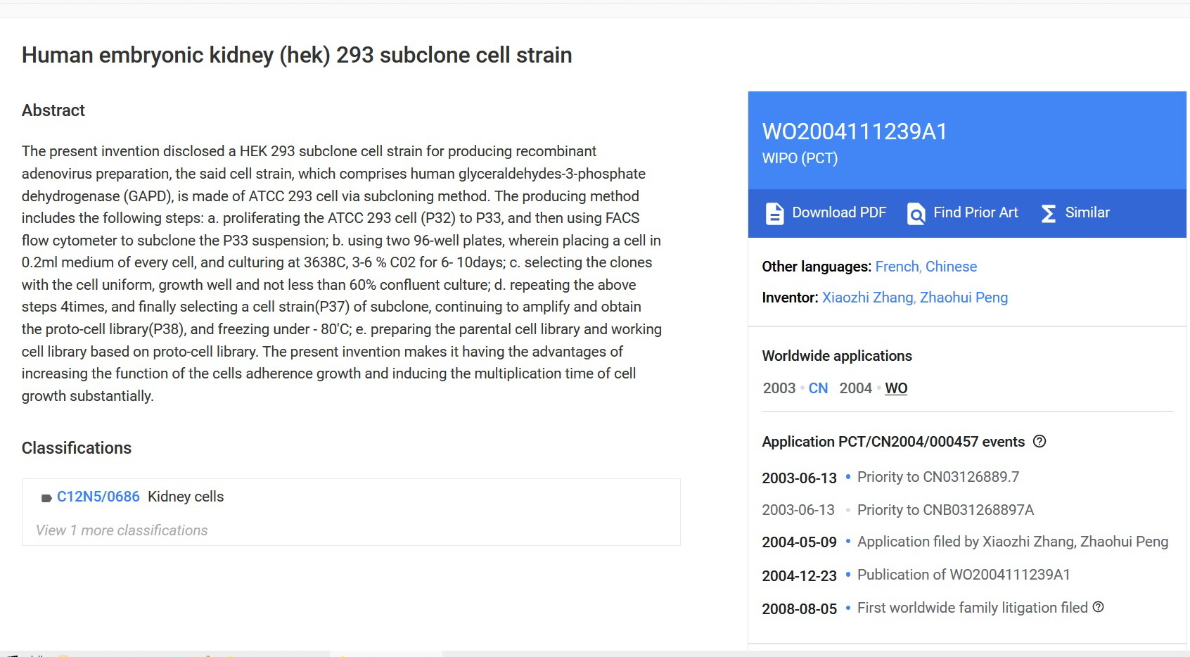Open the Chinese language version
1190x657 pixels.
(951, 267)
